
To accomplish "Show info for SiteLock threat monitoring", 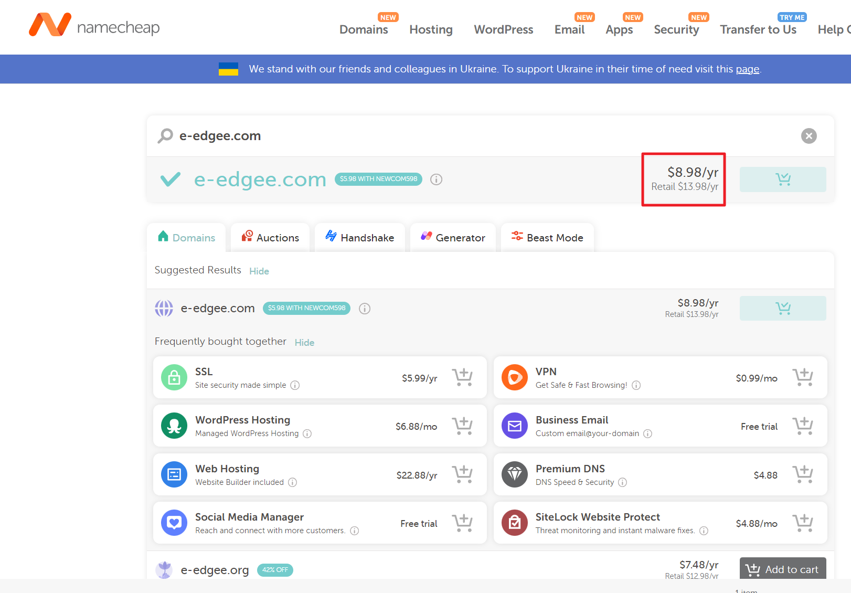I will click(x=704, y=531).
